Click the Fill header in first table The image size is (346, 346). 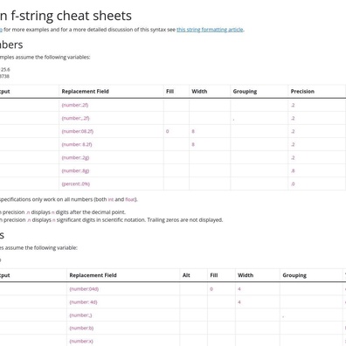tap(170, 92)
